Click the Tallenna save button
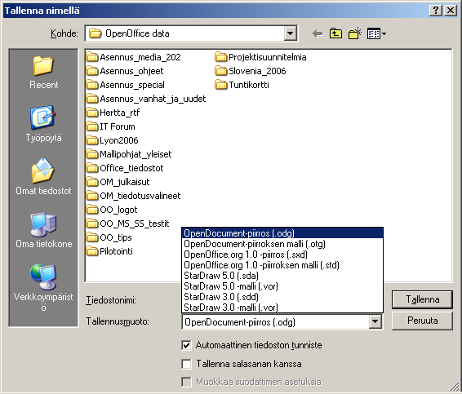 coord(422,299)
